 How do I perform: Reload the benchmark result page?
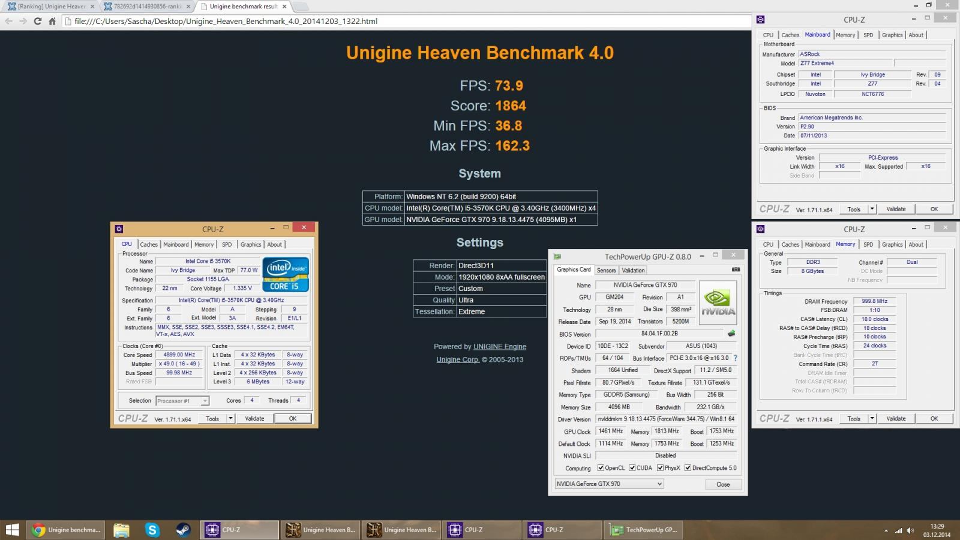tap(37, 21)
